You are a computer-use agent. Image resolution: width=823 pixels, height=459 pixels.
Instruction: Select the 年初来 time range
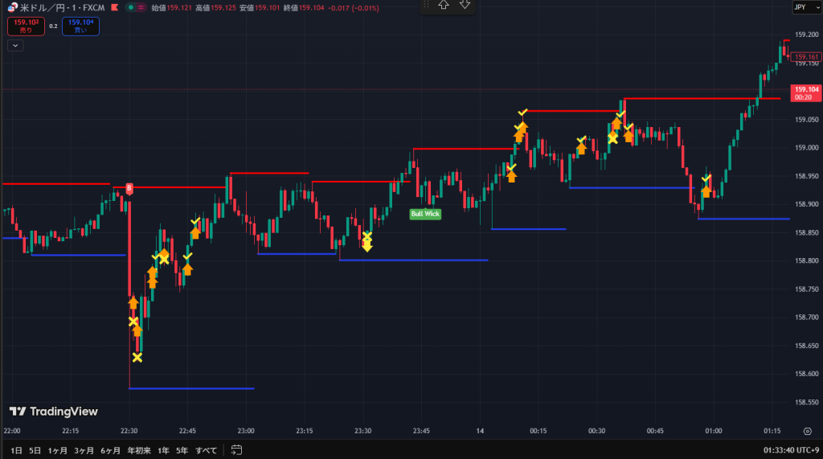(x=138, y=450)
